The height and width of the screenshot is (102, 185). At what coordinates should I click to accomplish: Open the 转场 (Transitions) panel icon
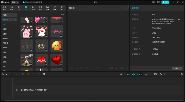[x=40, y=8]
